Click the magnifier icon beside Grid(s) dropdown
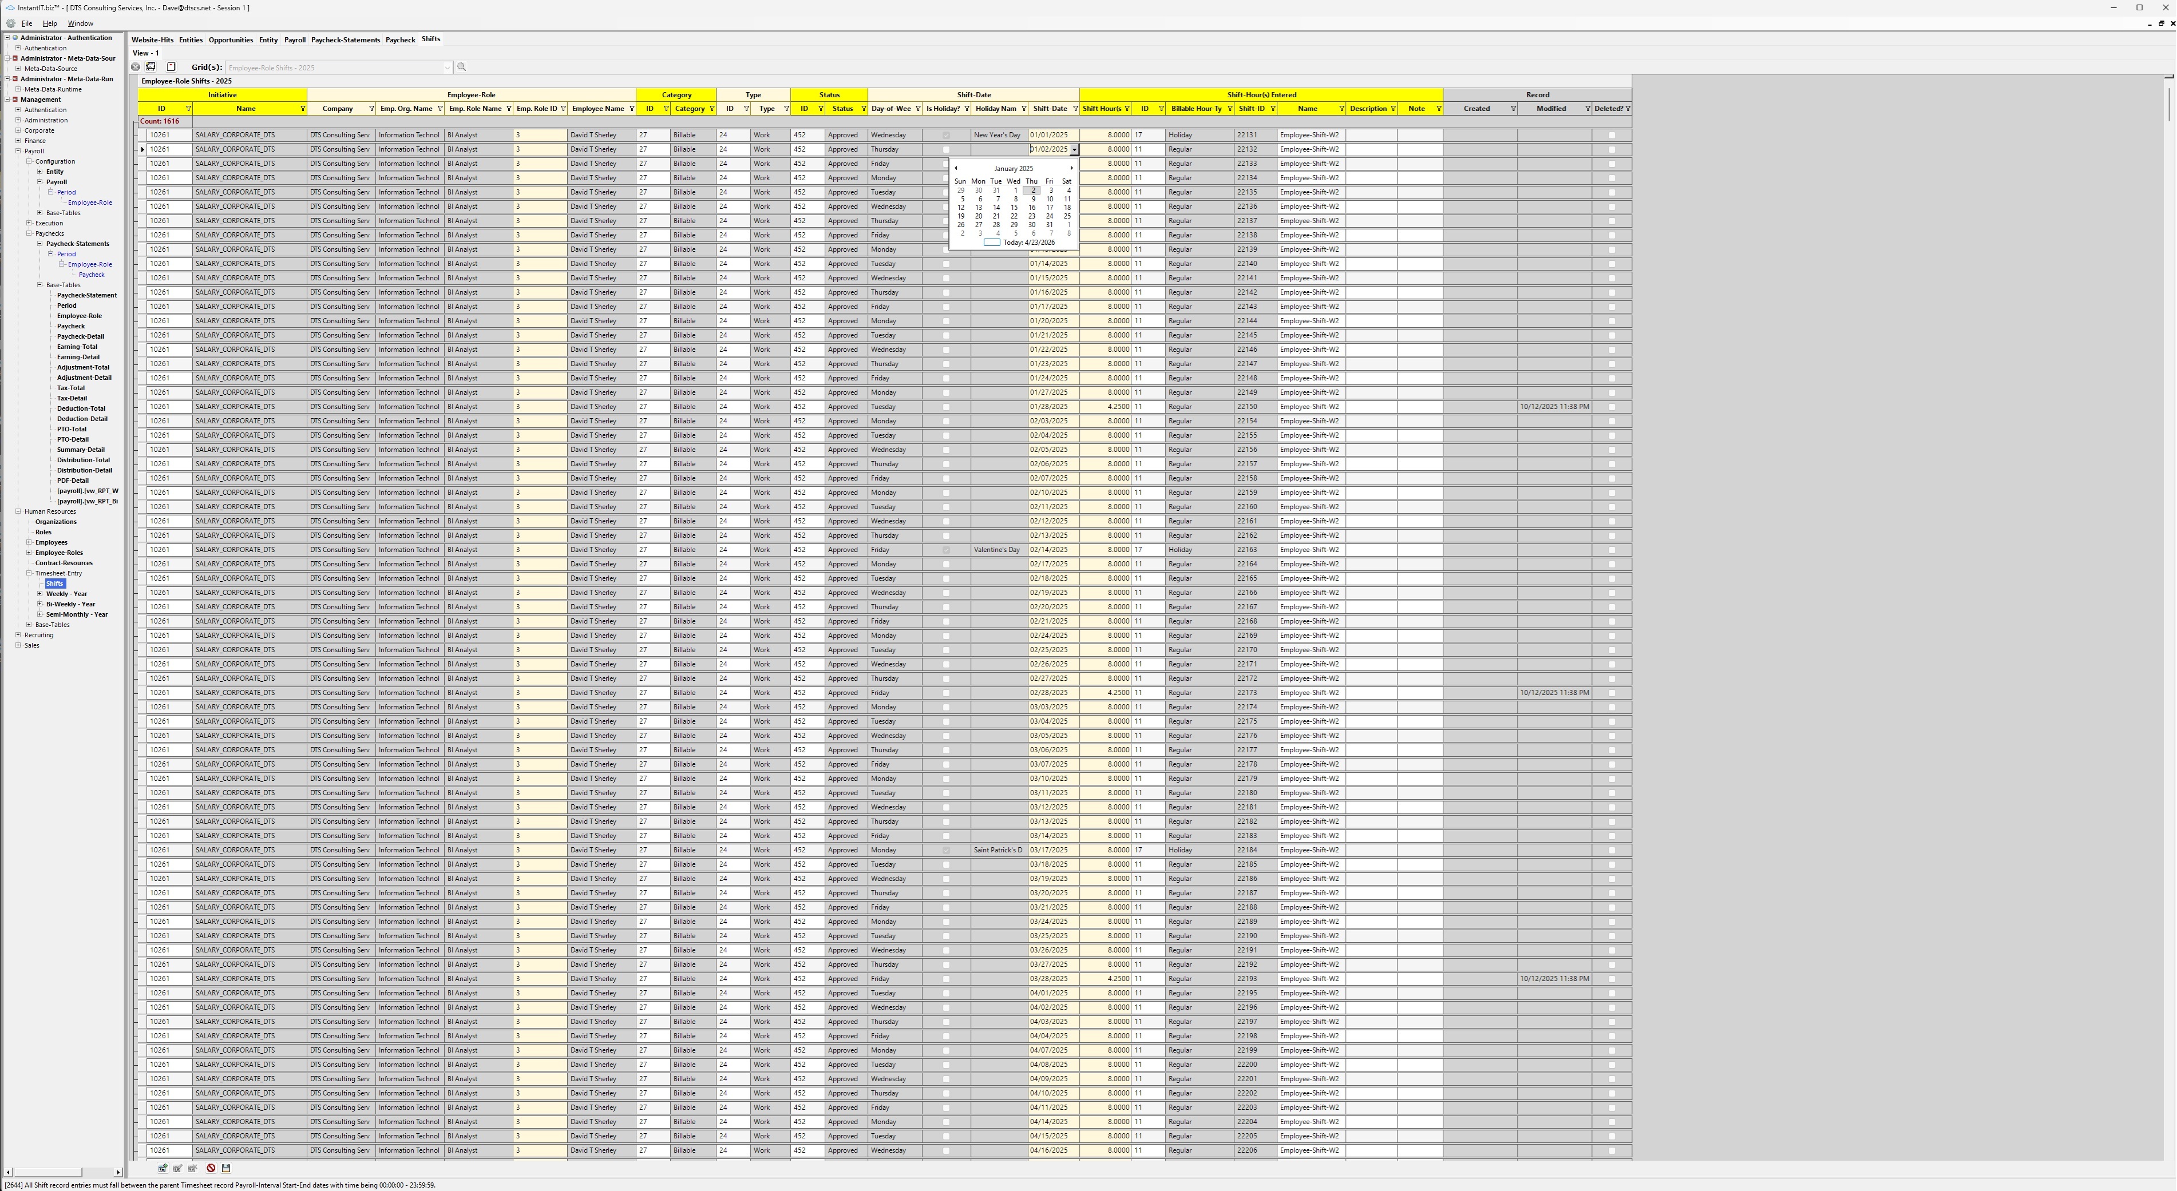The height and width of the screenshot is (1191, 2177). 461,67
